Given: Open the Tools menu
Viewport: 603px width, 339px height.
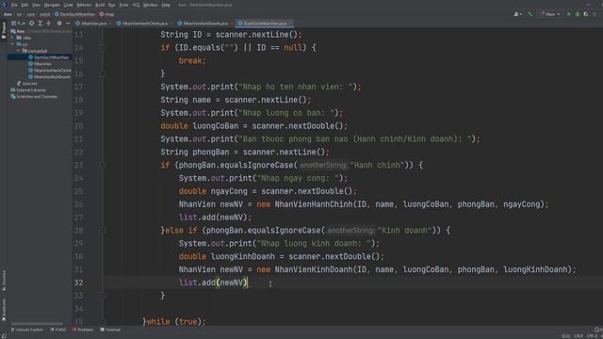Looking at the screenshot, I should click(x=123, y=5).
